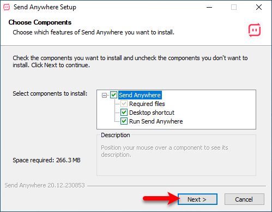Screen dimensions: 272x212
Task: Click the Send Anywhere Setup title text
Action: coord(45,7)
